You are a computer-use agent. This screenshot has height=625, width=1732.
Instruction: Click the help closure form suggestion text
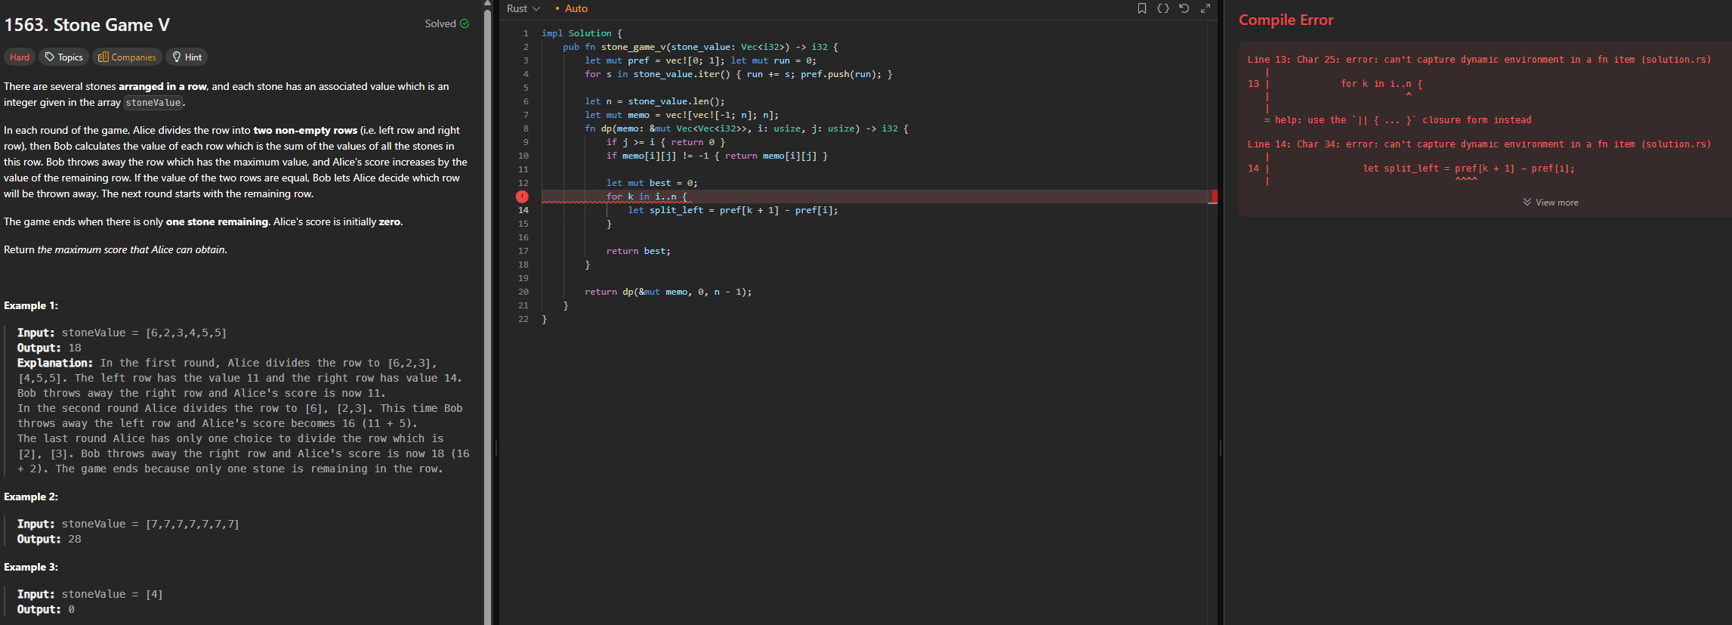(1397, 120)
